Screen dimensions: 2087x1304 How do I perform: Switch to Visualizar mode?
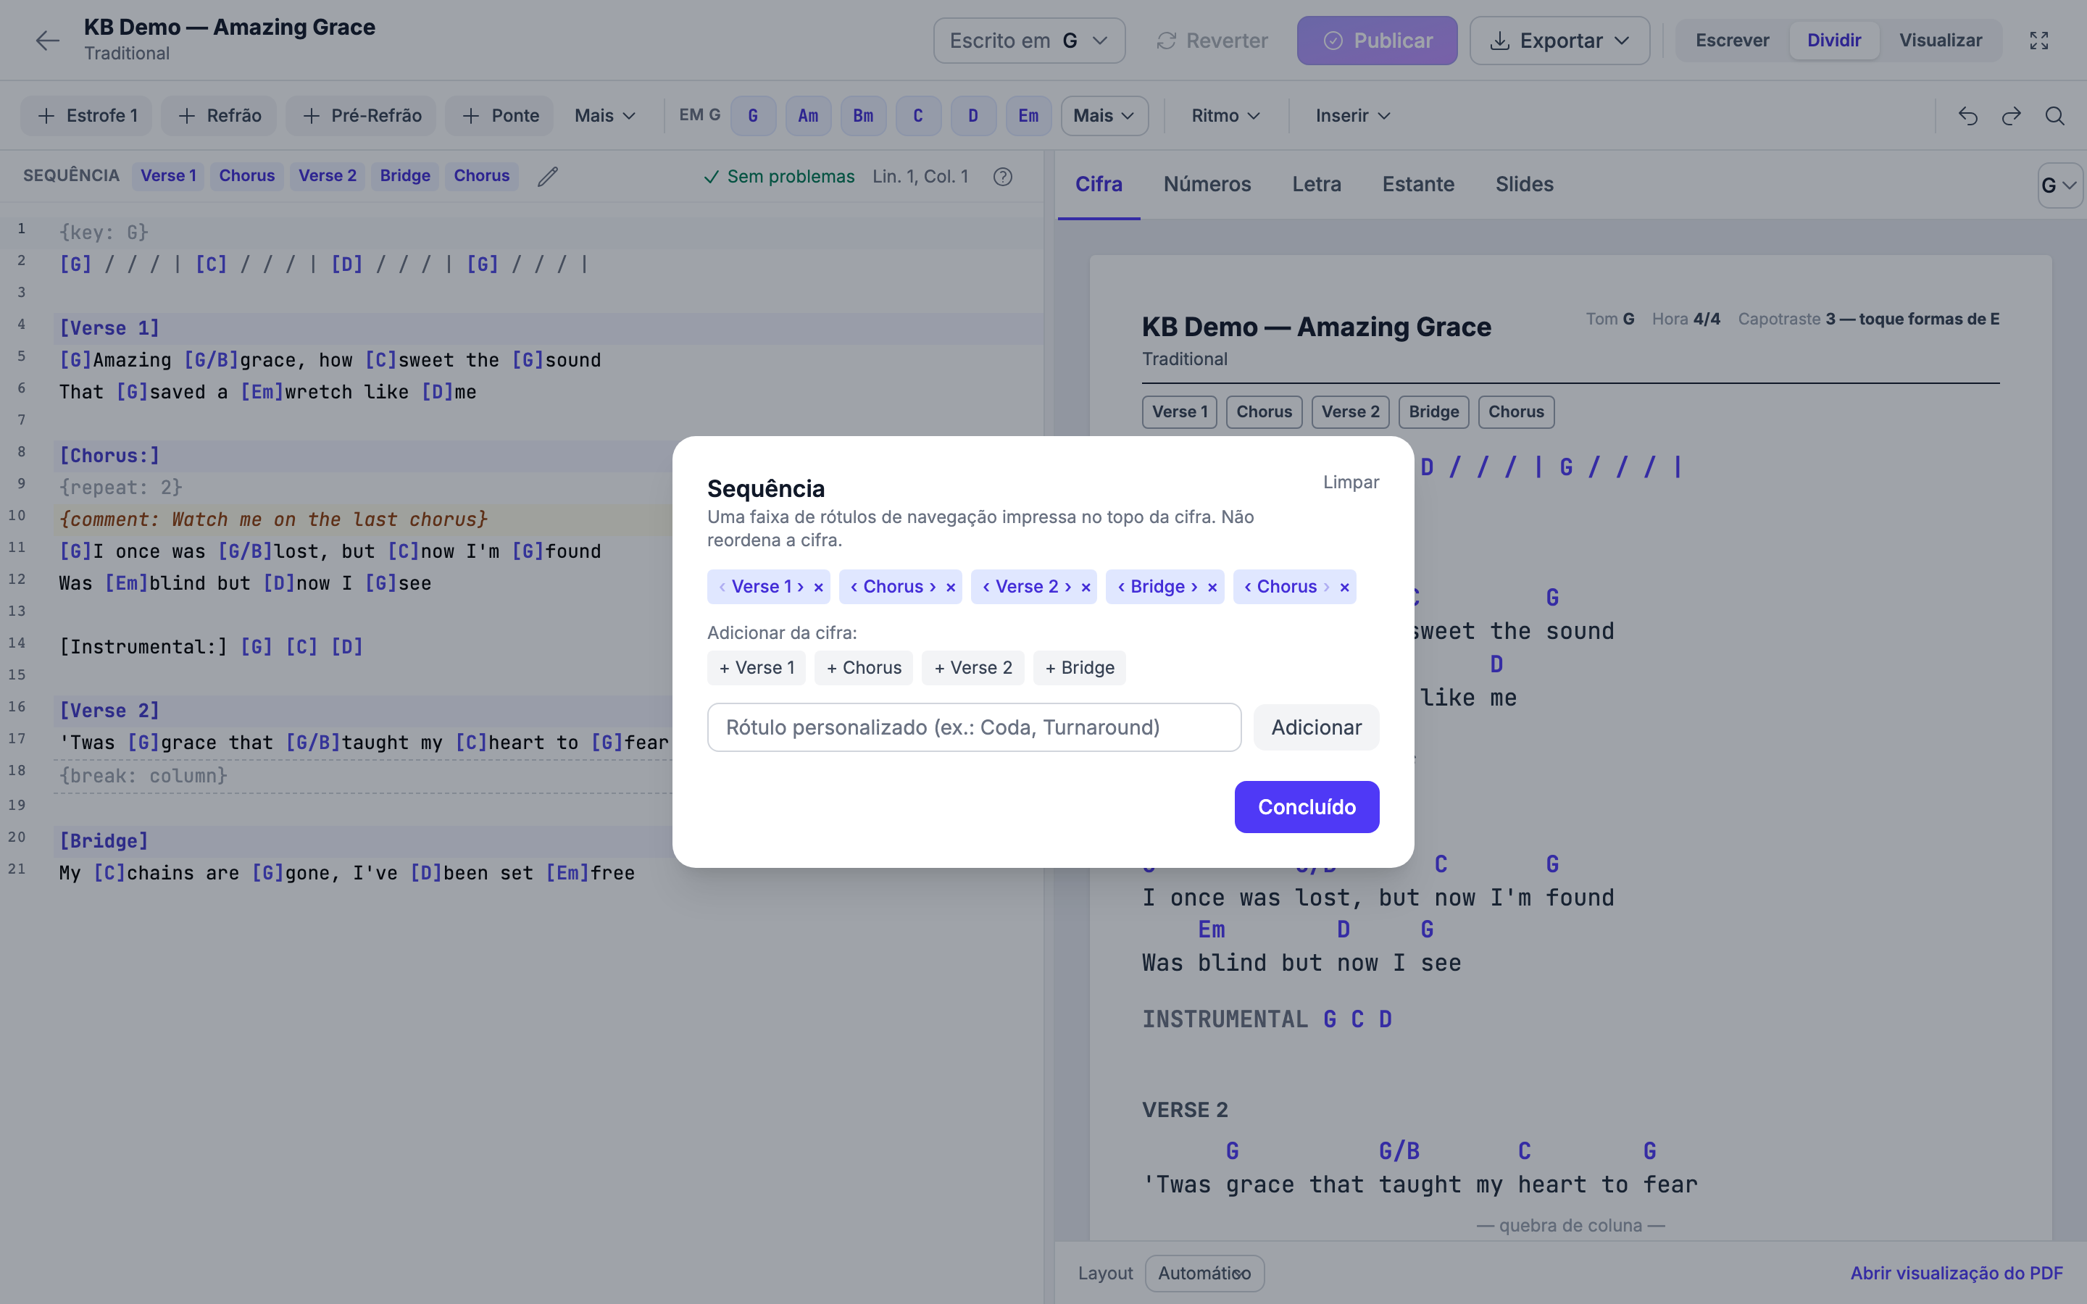point(1941,41)
